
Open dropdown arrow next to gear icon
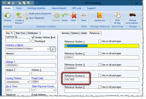click(16, 3)
